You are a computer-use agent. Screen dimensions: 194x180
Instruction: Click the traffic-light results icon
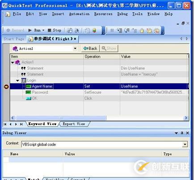pos(94,30)
